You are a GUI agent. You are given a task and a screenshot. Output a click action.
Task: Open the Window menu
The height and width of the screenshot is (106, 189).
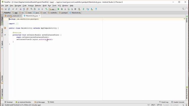[x=65, y=6]
